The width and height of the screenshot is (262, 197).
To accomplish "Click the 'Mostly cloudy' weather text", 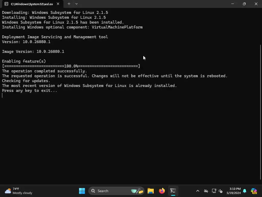I will click(x=23, y=193).
